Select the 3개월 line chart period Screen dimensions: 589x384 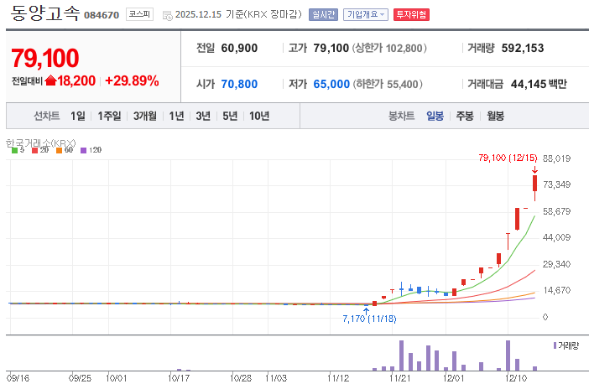coord(145,116)
